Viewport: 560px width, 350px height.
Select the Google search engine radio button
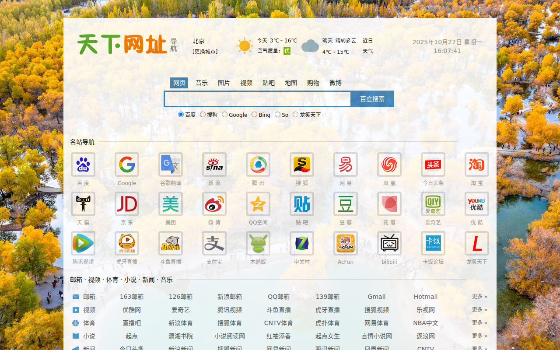coord(224,114)
